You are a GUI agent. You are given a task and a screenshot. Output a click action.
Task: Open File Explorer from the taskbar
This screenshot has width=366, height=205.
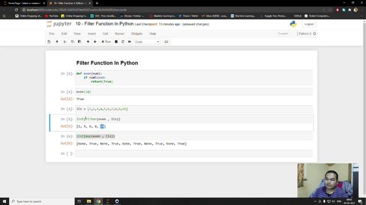(89, 201)
